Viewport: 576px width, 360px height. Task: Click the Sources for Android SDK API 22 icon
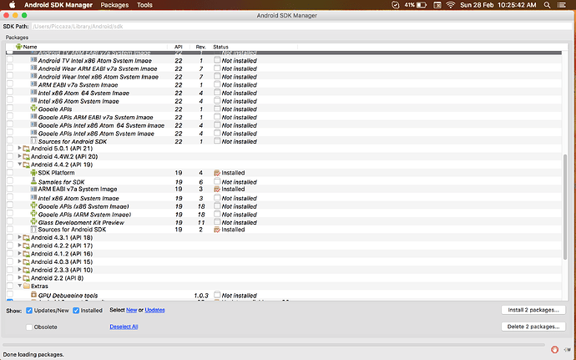(x=33, y=141)
